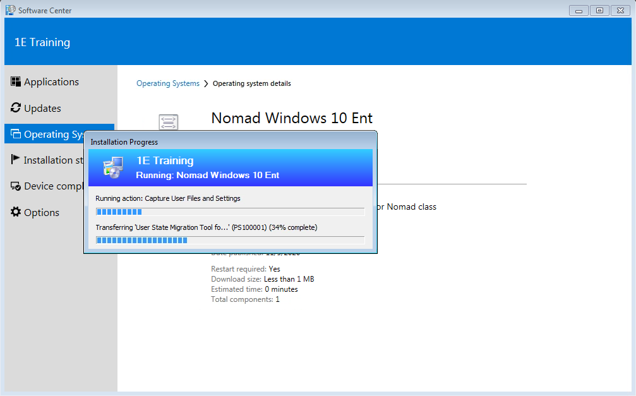Viewport: 636px width, 396px height.
Task: Click the Installation status flag icon
Action: tap(16, 160)
